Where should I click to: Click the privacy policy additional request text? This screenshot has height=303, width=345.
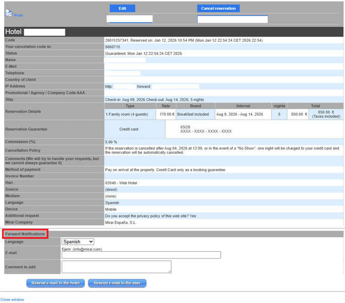(x=150, y=216)
